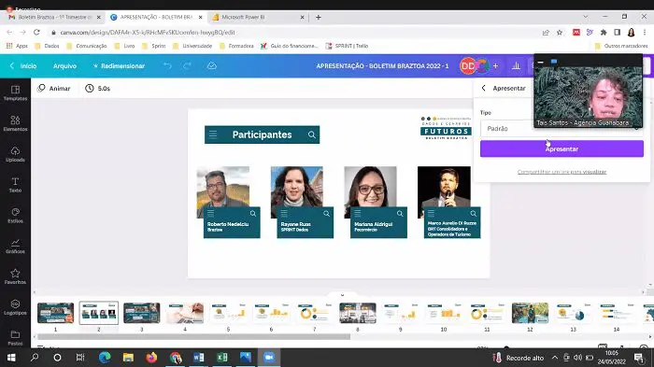Open Microsoft Edge from taskbar
Screen dimensions: 654x367
click(105, 358)
